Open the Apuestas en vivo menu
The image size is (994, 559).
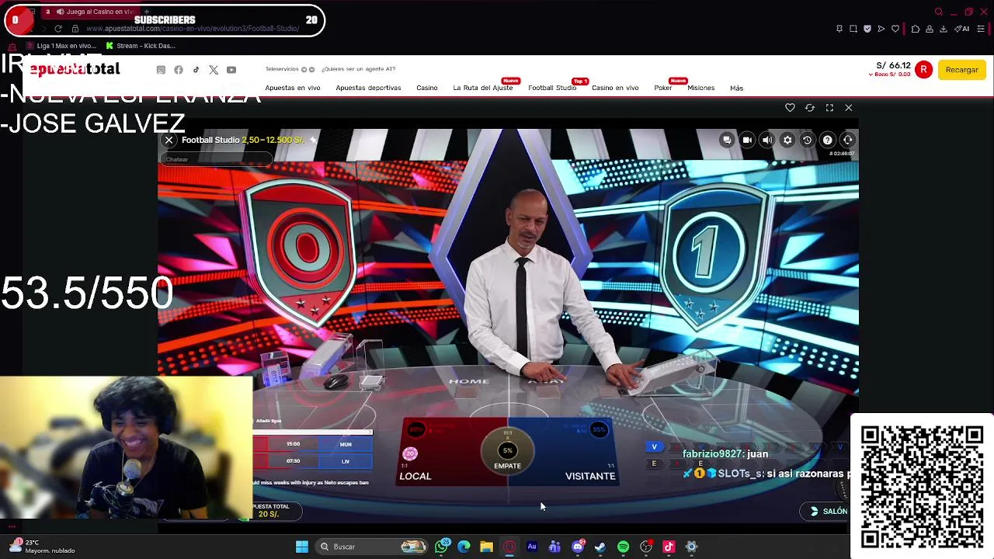[293, 88]
